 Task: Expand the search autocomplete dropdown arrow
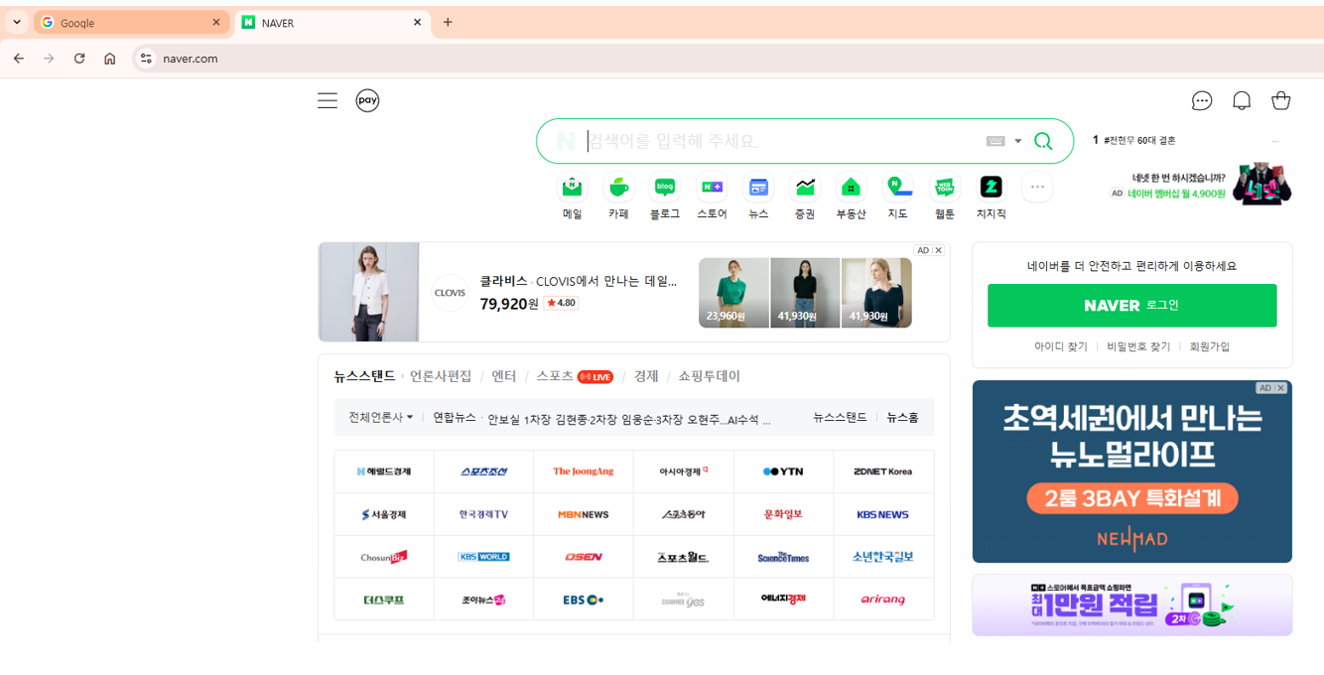point(1018,141)
